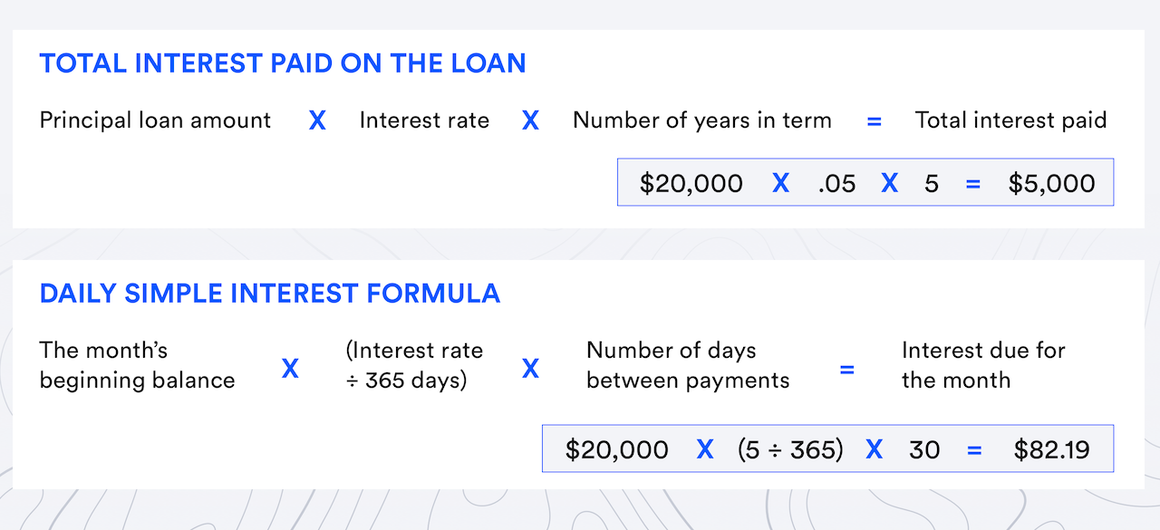Click the equals sign before $5,000
The height and width of the screenshot is (530, 1160).
pos(973,183)
